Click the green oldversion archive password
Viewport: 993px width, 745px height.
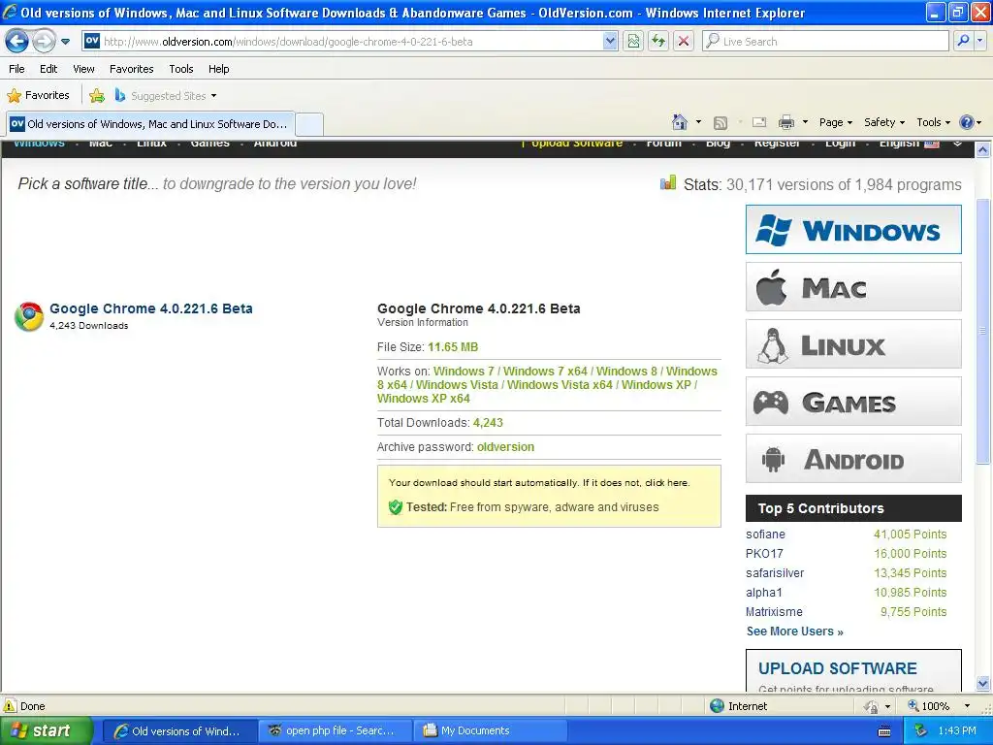(505, 447)
